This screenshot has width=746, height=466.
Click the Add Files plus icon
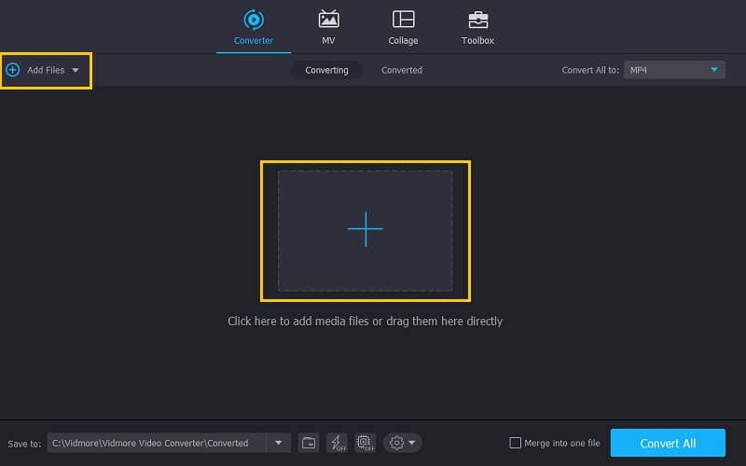13,70
